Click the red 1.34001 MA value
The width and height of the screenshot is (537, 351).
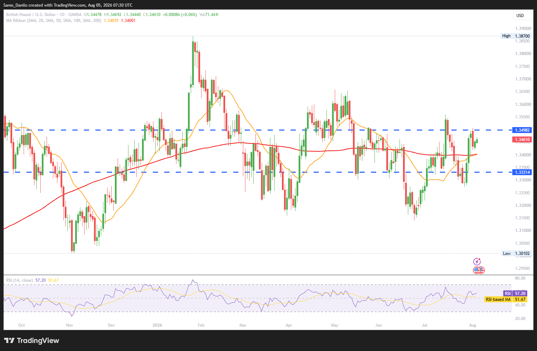tap(128, 21)
